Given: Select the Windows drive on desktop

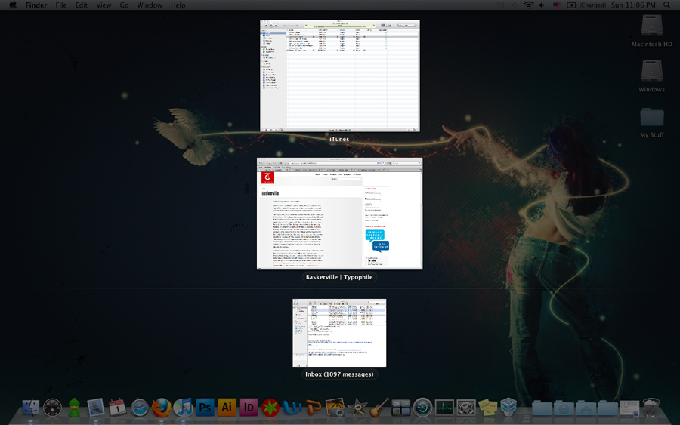Looking at the screenshot, I should (x=652, y=75).
